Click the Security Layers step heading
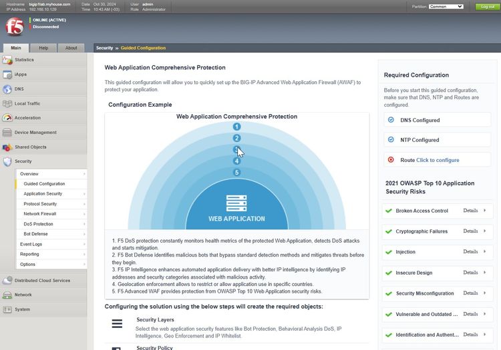Screen dimensions: 501x350 155,319
